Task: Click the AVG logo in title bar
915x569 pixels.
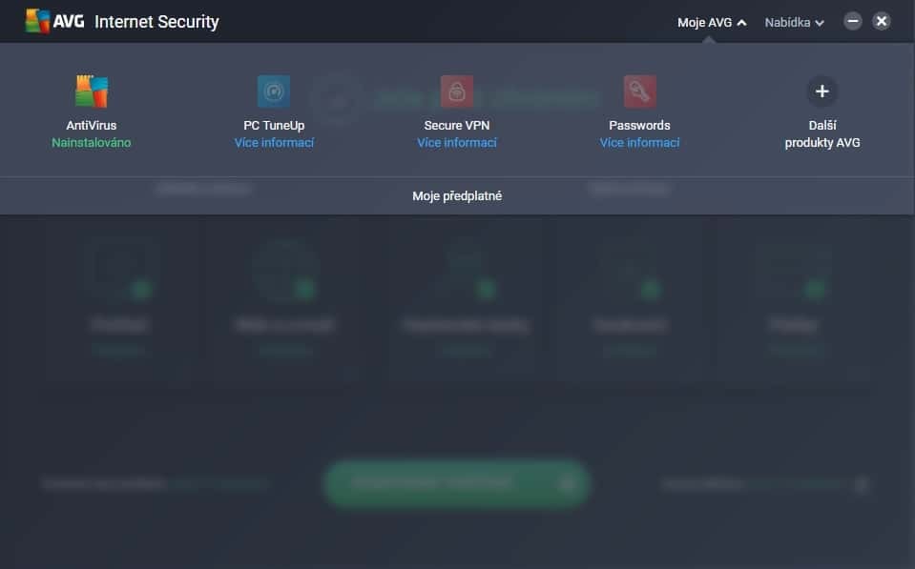Action: point(54,22)
